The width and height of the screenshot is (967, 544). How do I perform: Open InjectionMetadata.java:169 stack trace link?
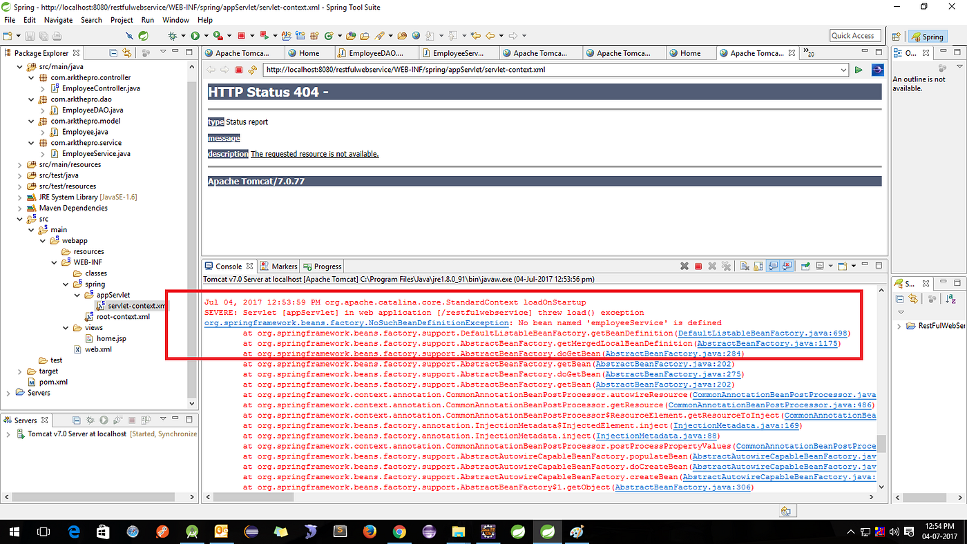[x=736, y=426]
